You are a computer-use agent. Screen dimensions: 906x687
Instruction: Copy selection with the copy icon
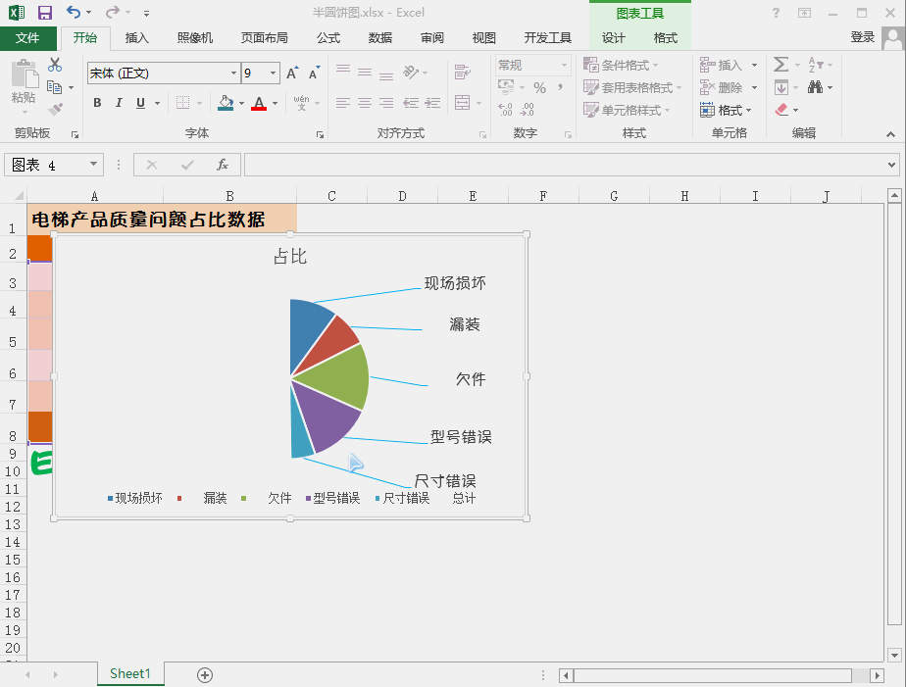click(55, 87)
